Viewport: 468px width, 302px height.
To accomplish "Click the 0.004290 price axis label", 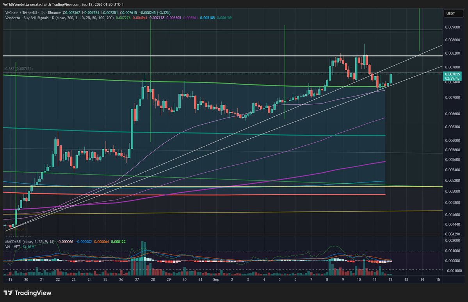I will pos(452,234).
